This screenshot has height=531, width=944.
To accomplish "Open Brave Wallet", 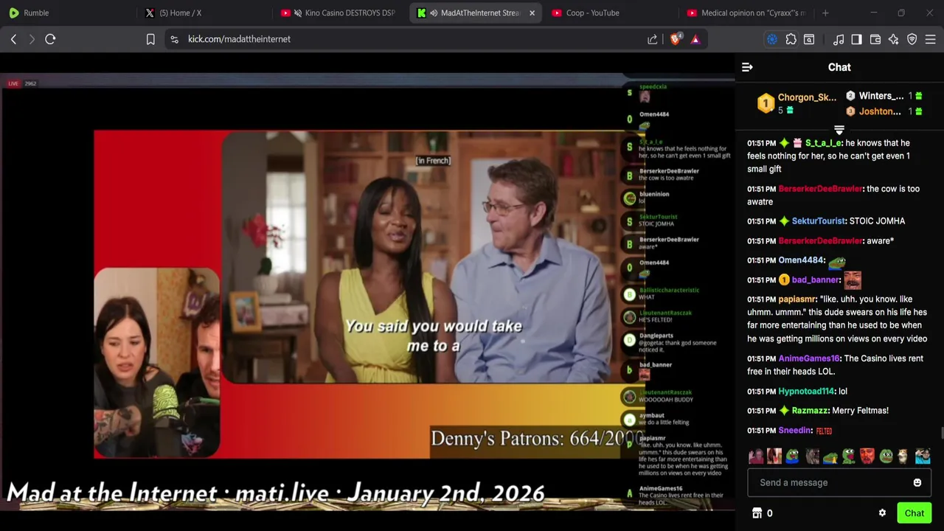I will [x=875, y=39].
